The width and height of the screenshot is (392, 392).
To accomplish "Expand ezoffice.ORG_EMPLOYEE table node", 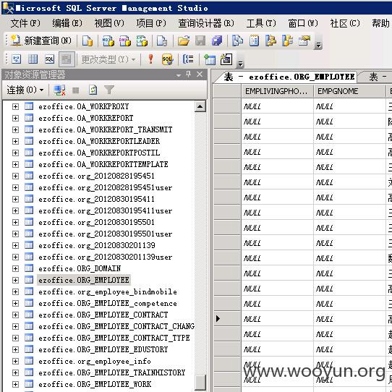I will [15, 280].
